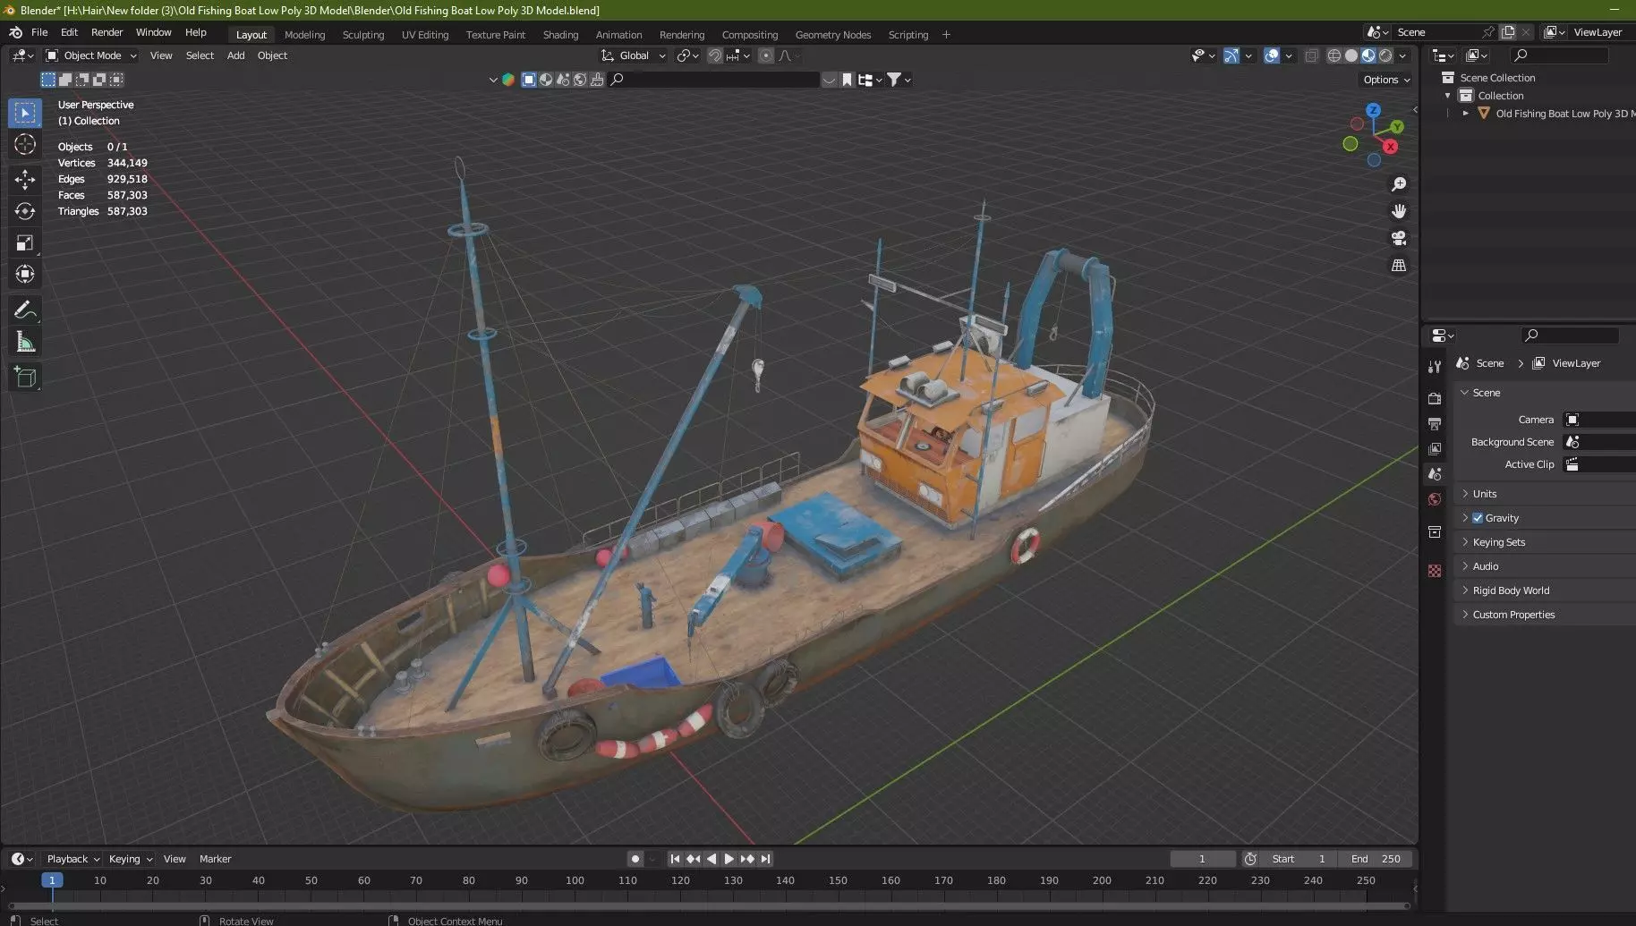Switch to the Shading workspace tab
Image resolution: width=1636 pixels, height=926 pixels.
pos(560,35)
